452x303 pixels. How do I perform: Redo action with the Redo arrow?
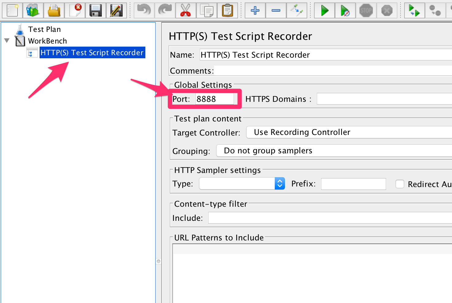pos(165,10)
